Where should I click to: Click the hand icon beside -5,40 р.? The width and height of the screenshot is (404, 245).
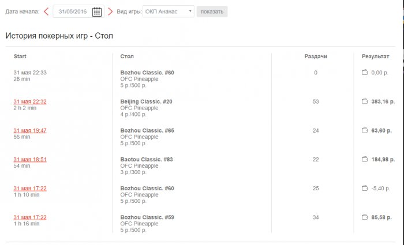click(364, 188)
